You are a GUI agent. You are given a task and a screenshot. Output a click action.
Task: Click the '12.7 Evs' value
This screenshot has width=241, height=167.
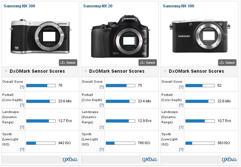(65, 121)
